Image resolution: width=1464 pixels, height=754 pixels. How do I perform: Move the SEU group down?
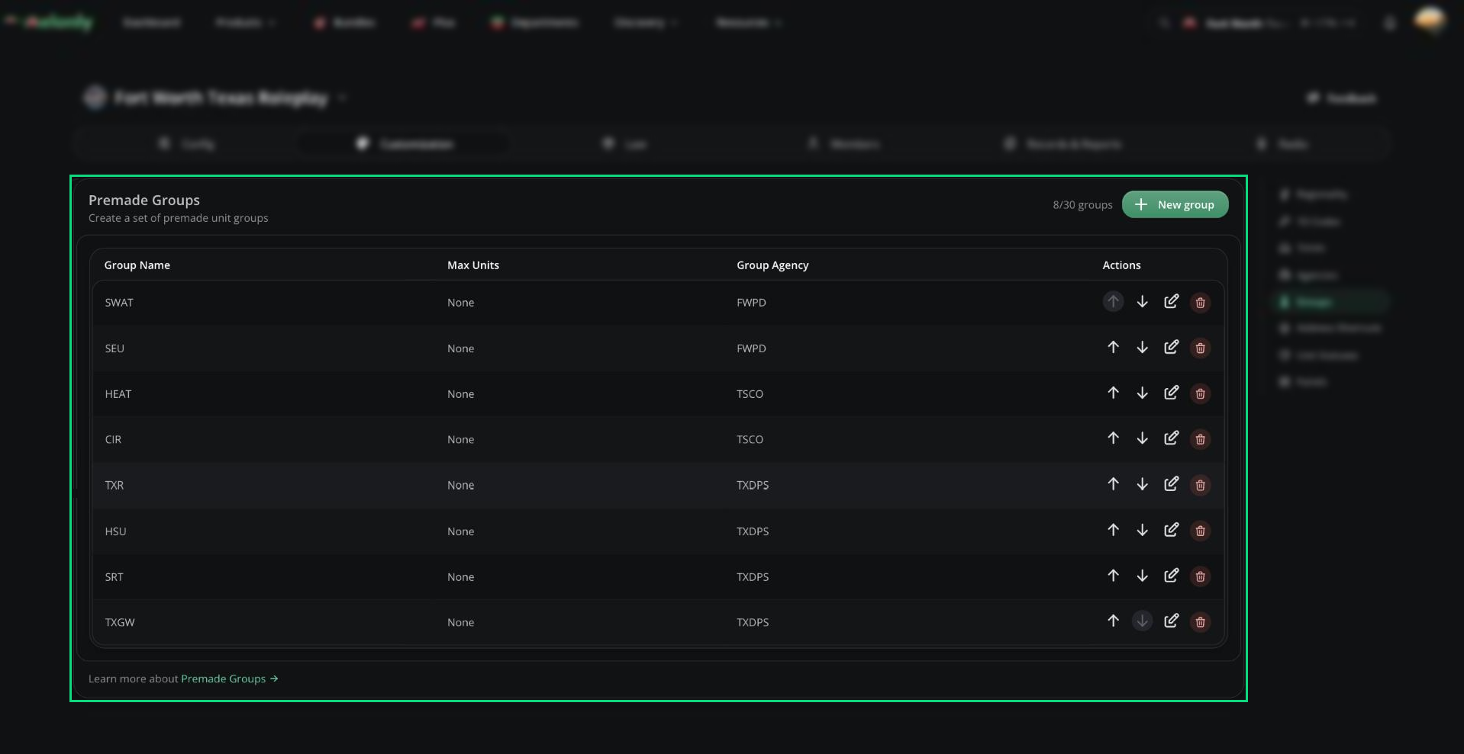(x=1142, y=348)
